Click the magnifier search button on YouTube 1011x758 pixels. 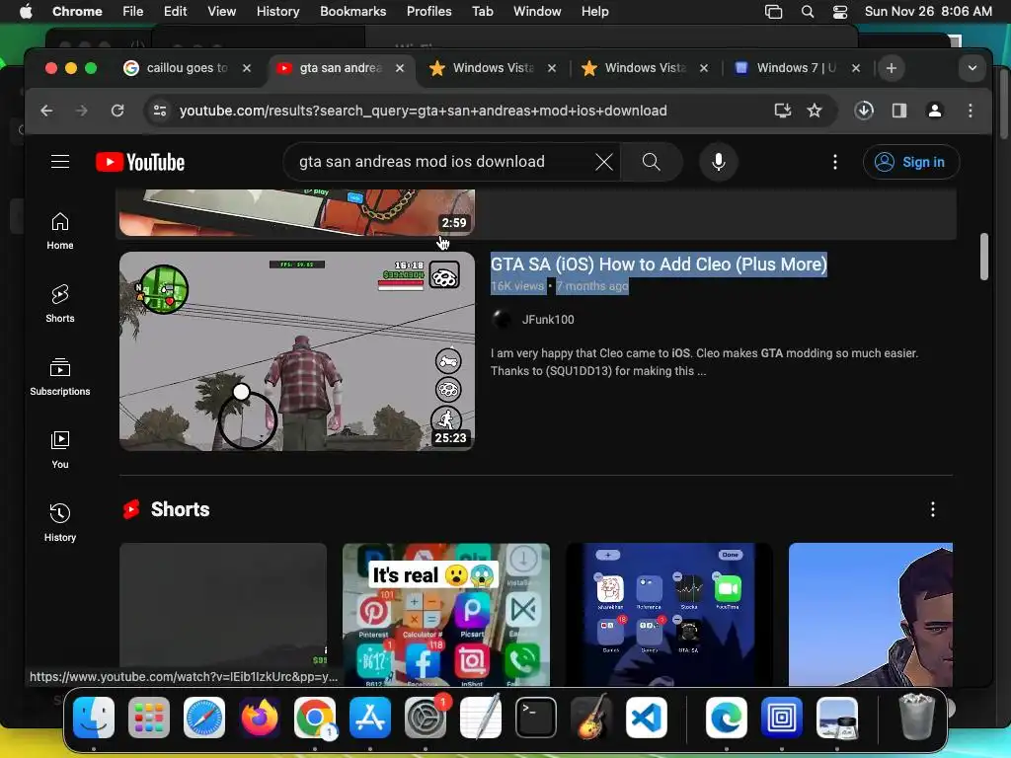coord(652,162)
